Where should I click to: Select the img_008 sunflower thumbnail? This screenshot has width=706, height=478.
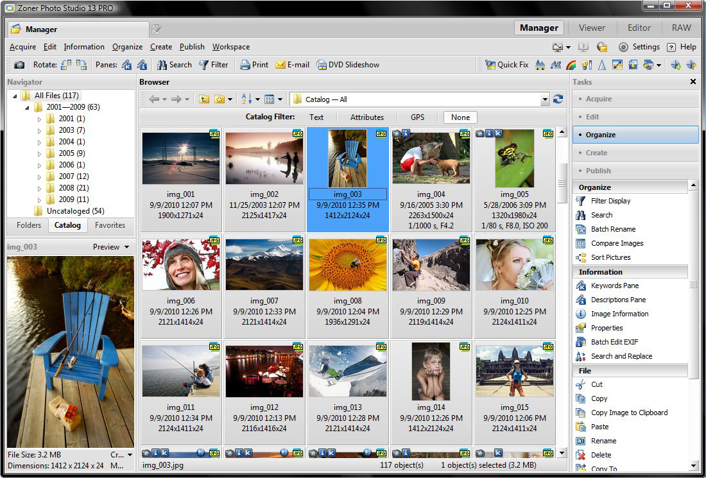click(x=348, y=264)
